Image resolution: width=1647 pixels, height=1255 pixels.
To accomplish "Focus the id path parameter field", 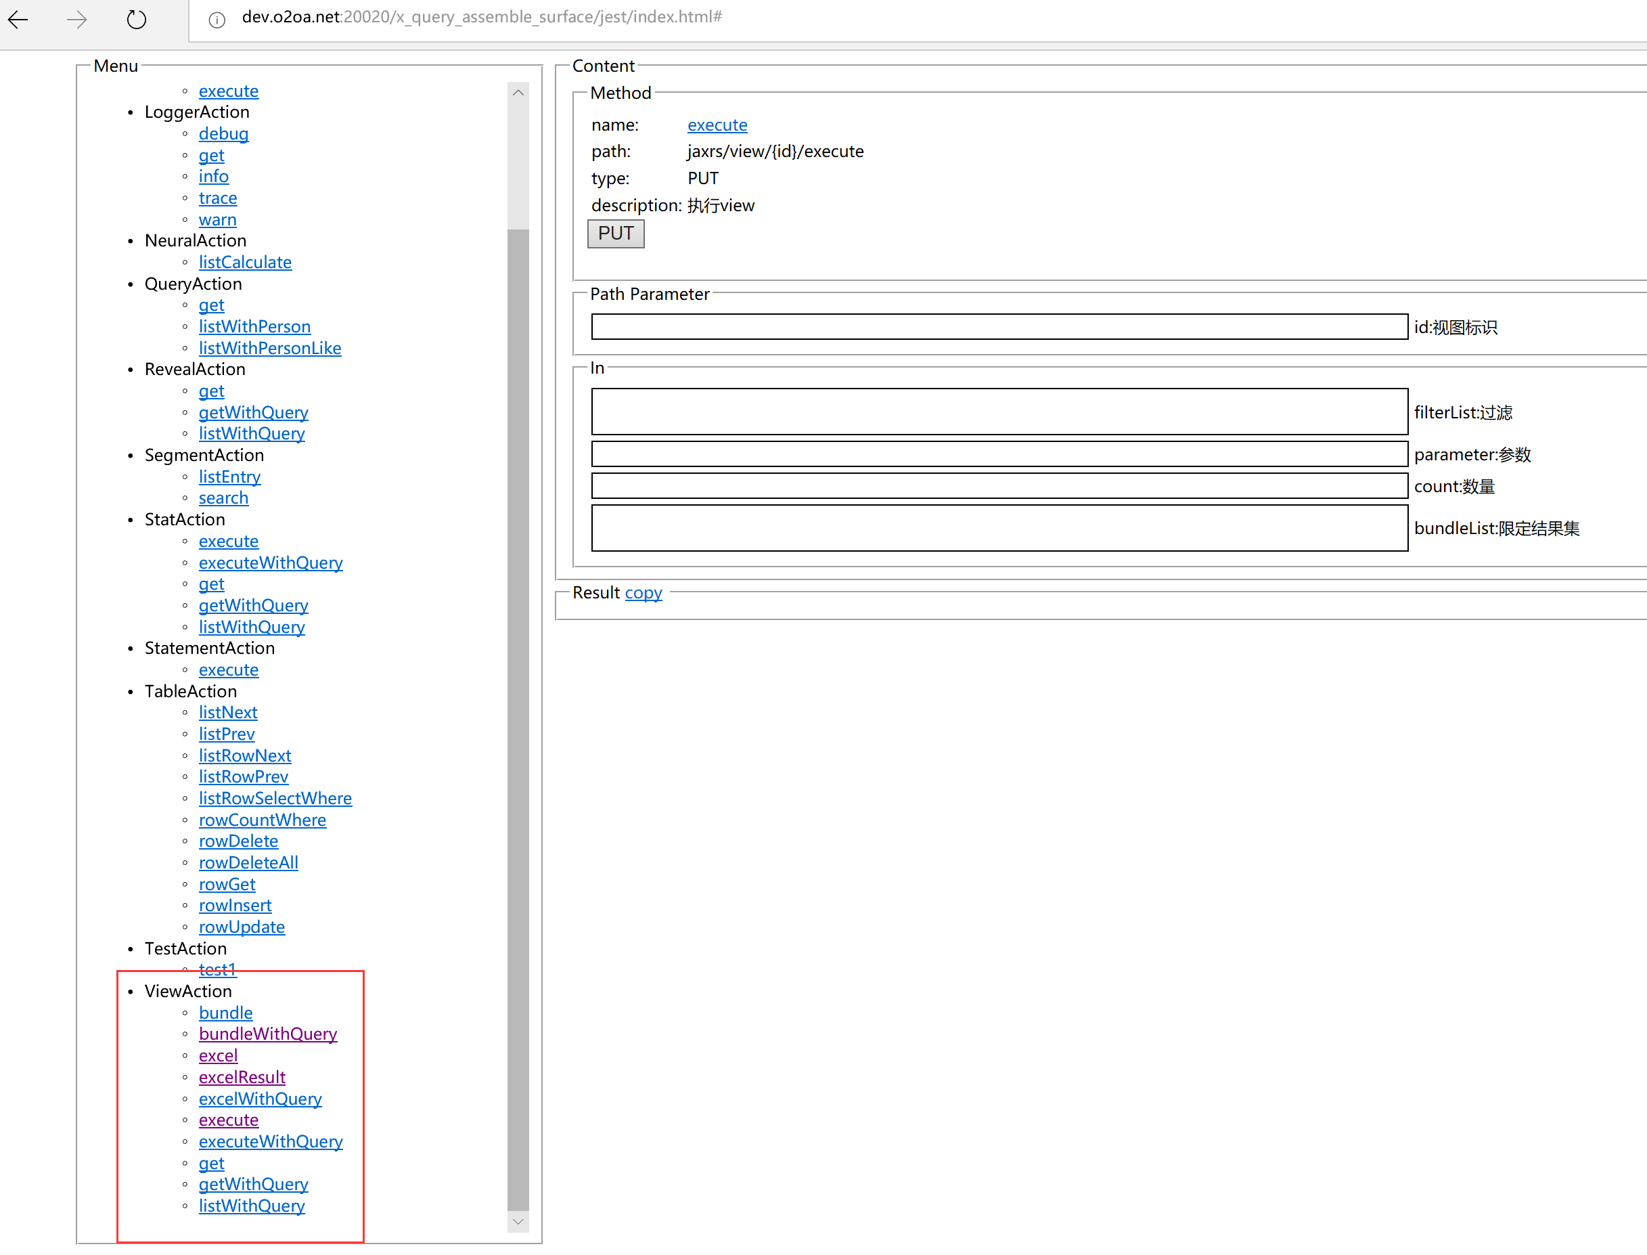I will (999, 327).
